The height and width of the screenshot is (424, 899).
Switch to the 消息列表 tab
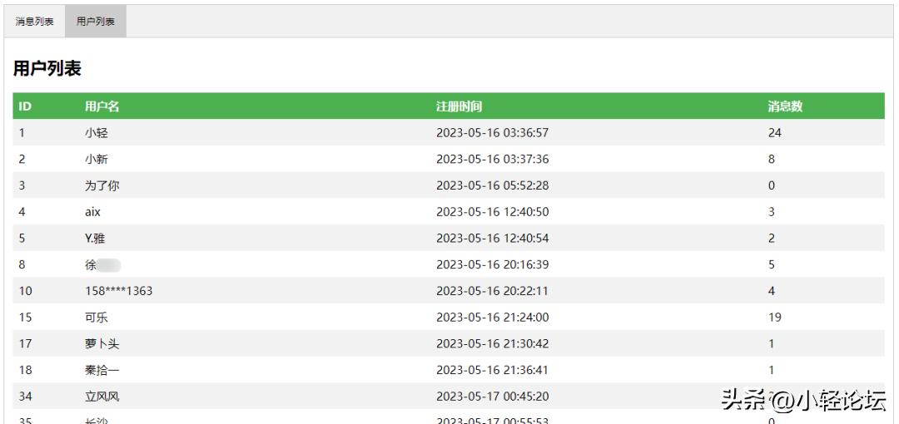coord(35,22)
